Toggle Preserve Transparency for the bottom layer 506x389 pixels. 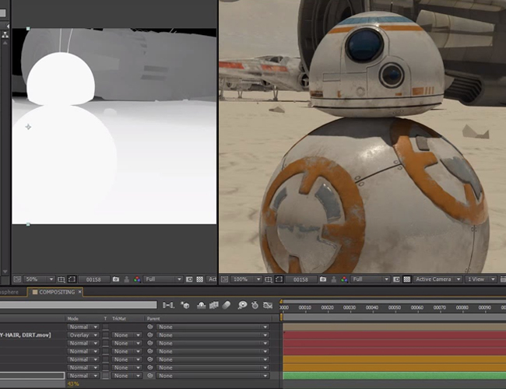pyautogui.click(x=106, y=376)
